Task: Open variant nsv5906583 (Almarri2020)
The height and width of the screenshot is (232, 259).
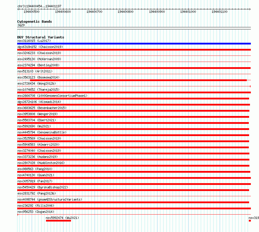Action: [38, 144]
